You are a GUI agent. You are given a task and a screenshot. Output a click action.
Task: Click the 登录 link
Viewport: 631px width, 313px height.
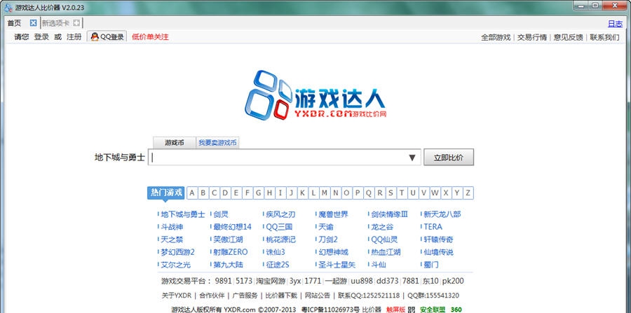pos(41,37)
